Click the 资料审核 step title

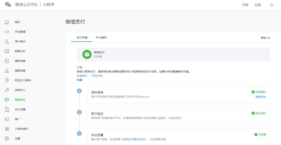[97, 92]
